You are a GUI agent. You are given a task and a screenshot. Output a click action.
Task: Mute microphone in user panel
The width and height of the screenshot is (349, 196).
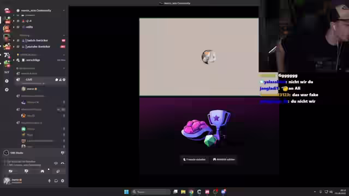50,181
